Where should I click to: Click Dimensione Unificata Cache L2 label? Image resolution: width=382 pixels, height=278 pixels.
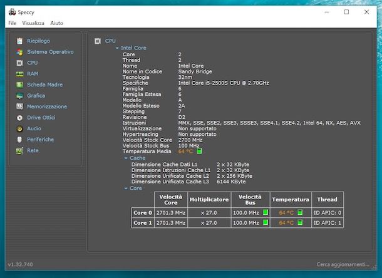pos(170,176)
